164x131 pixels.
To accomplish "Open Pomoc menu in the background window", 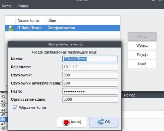I will pyautogui.click(x=130, y=95).
